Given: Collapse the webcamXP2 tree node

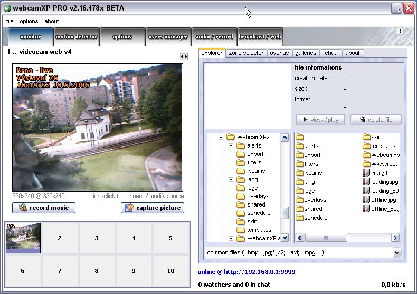Looking at the screenshot, I should [x=221, y=137].
